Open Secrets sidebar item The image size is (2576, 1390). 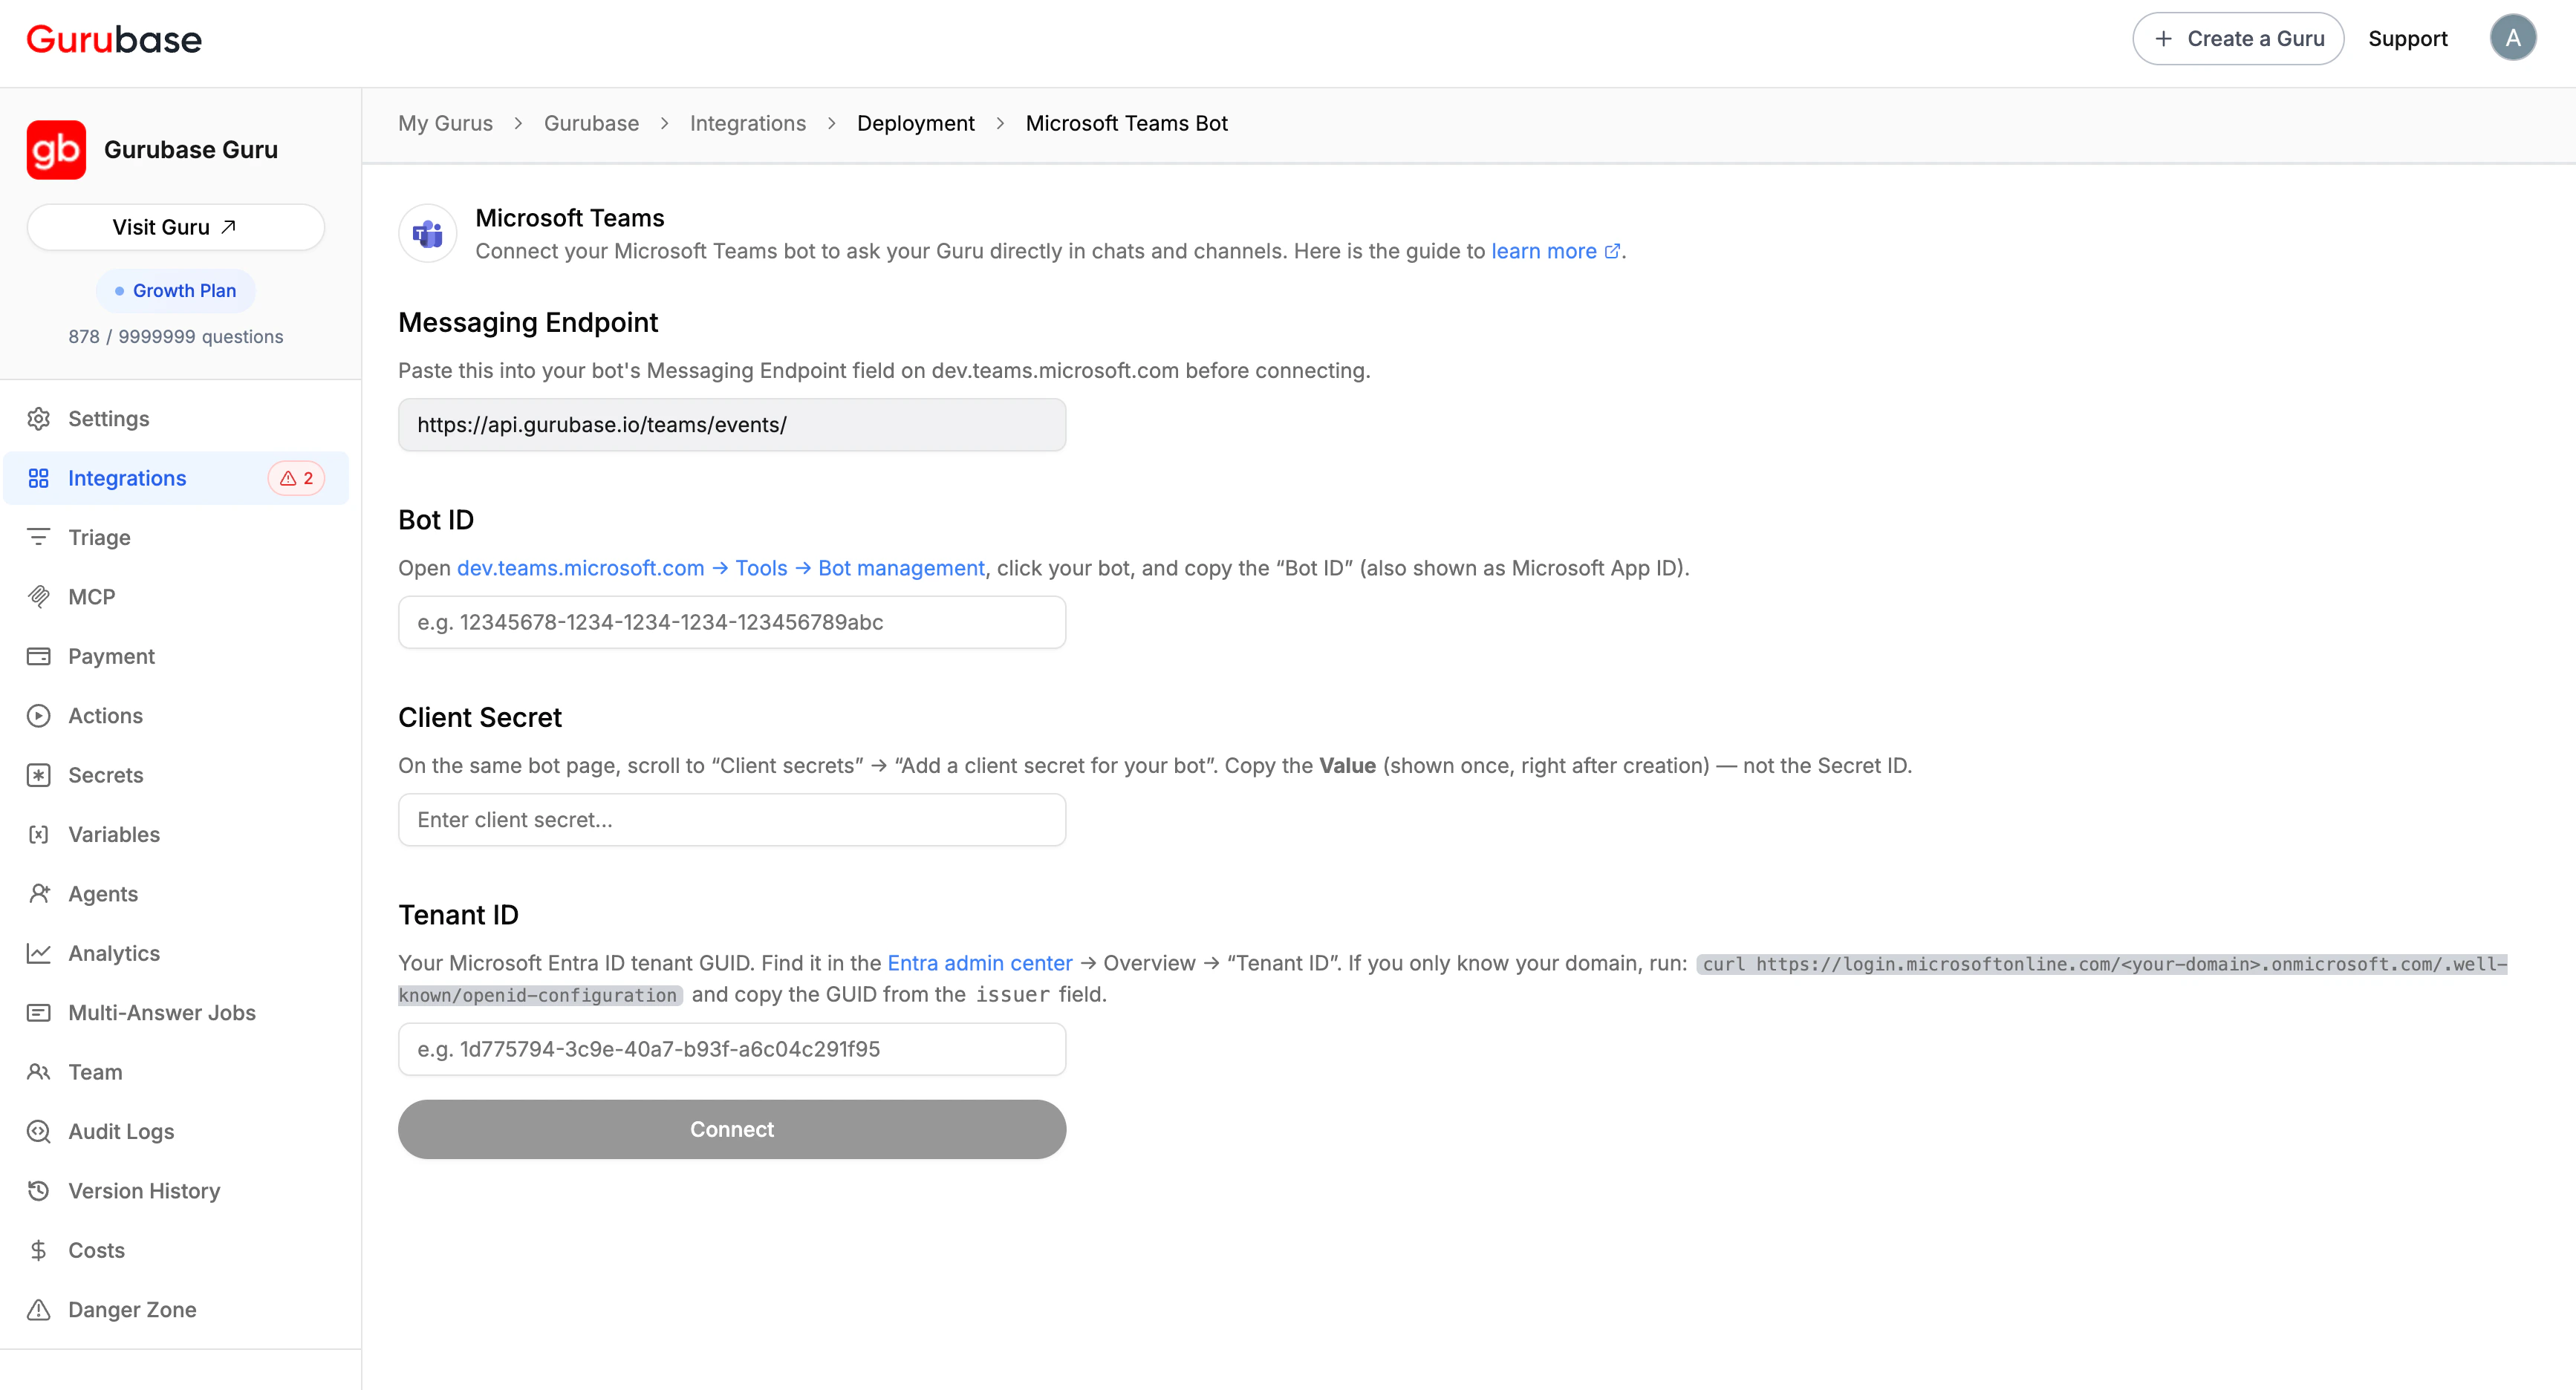[176, 775]
